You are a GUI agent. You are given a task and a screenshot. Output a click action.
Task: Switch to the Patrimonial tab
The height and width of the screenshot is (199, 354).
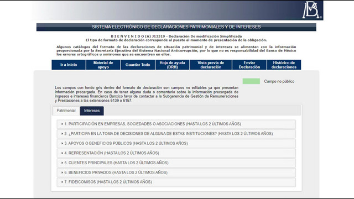[x=66, y=111]
